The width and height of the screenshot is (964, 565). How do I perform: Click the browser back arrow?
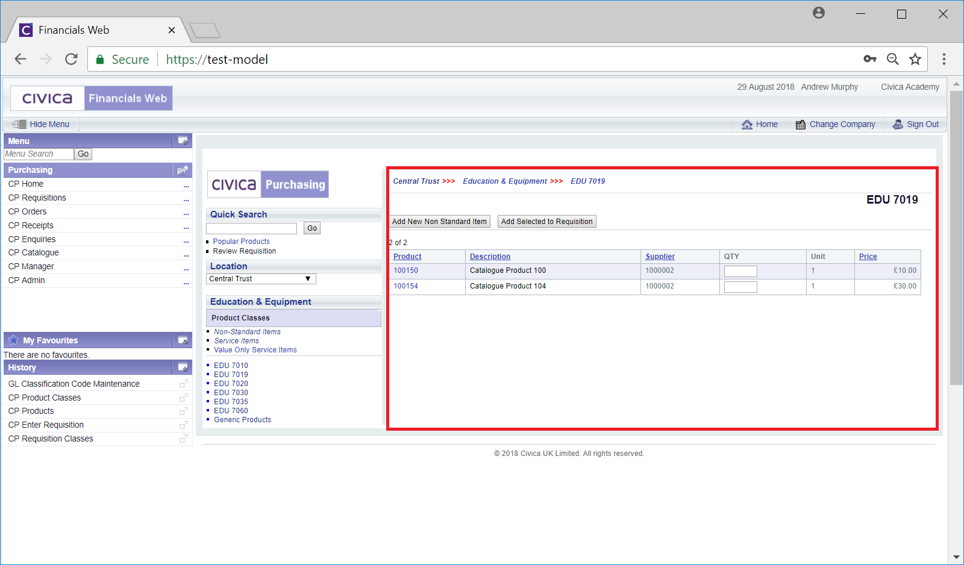click(20, 59)
